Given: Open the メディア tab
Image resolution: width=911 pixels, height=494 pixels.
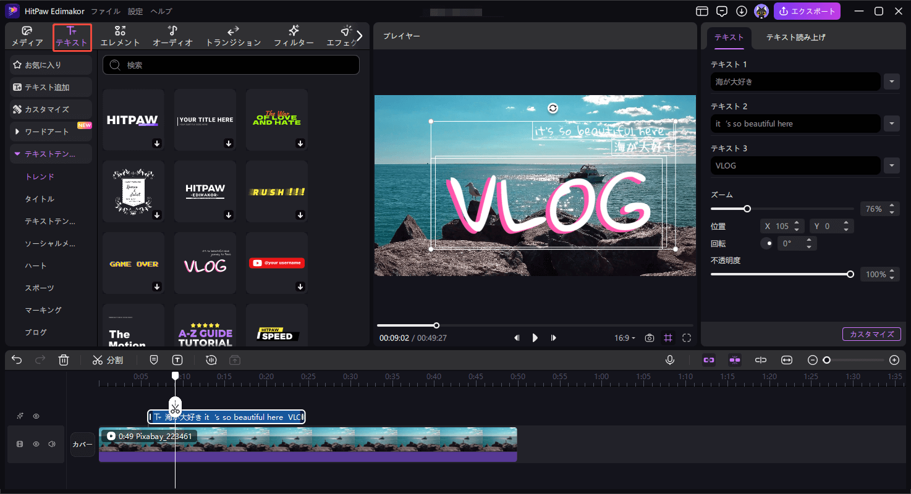Looking at the screenshot, I should click(27, 36).
